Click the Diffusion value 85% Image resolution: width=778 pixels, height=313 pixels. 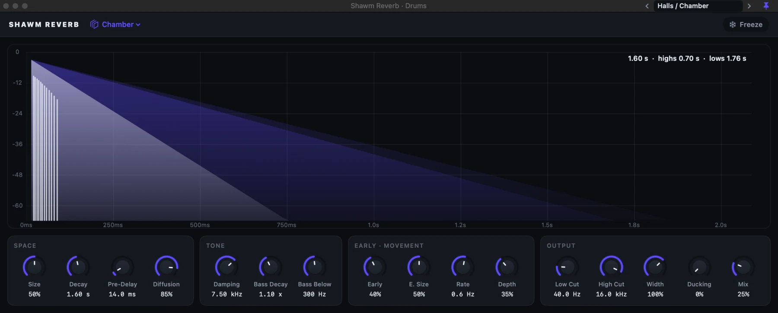coord(166,294)
